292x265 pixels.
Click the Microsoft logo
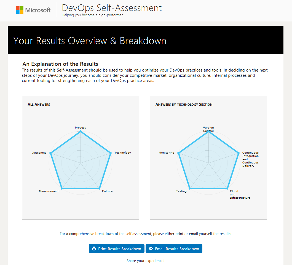point(33,10)
